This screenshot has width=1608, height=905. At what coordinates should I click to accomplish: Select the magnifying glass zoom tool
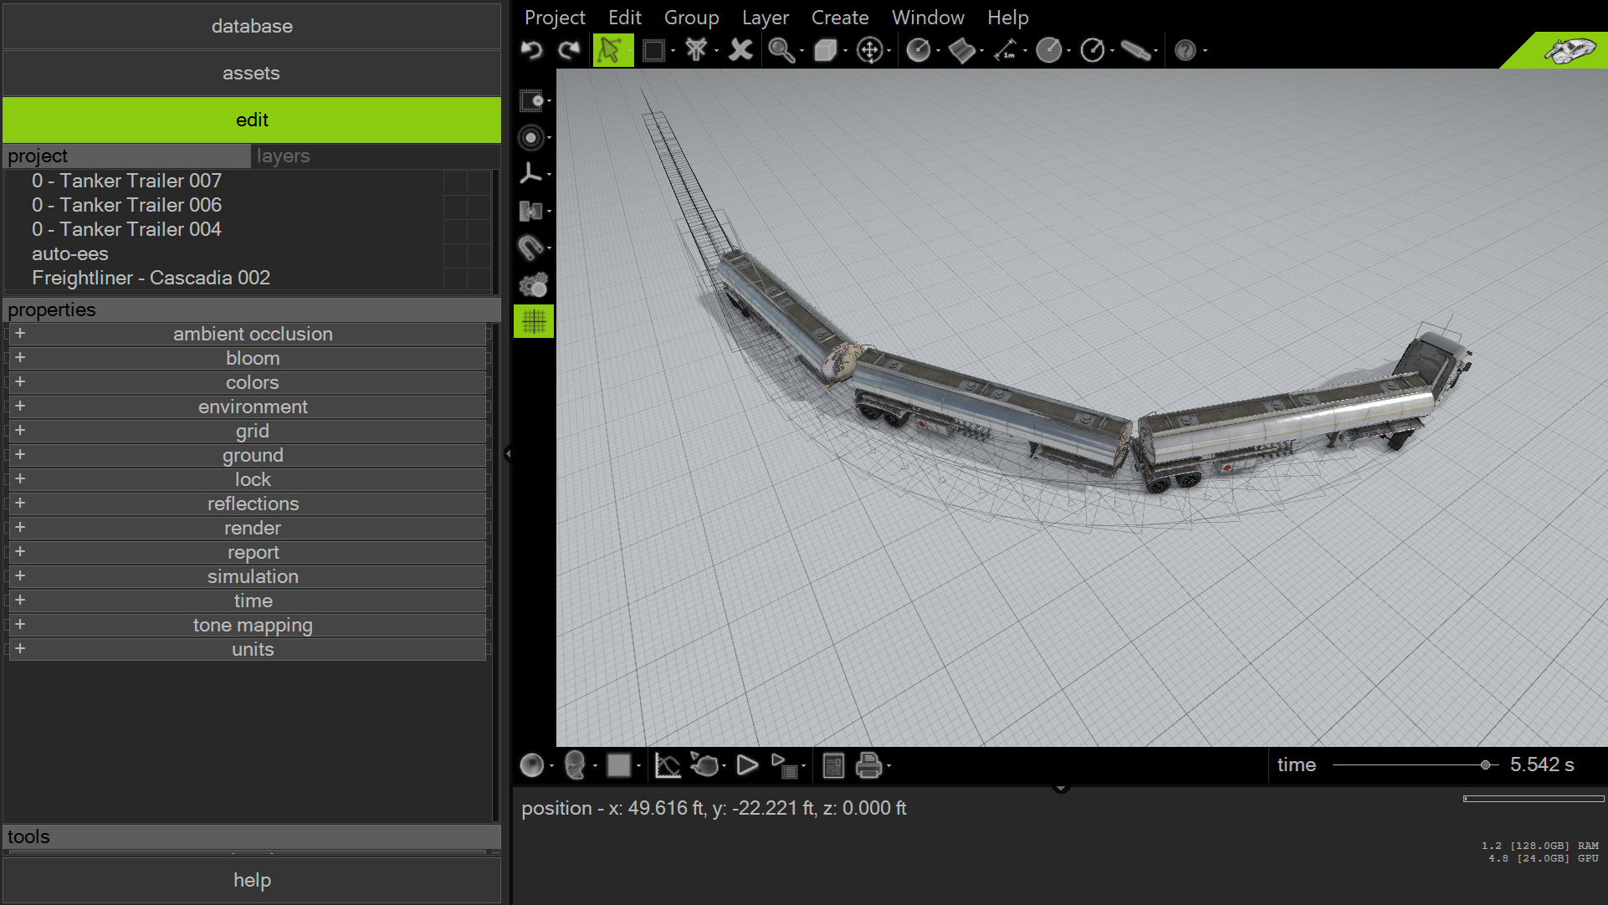781,50
